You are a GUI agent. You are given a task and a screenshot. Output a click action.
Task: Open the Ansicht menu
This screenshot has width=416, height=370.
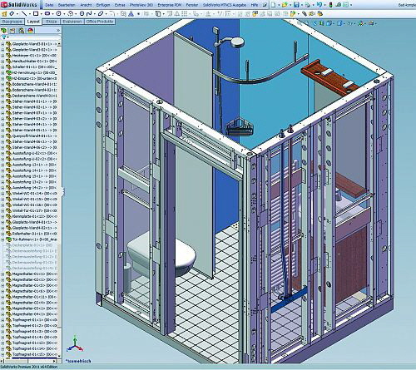[x=86, y=5]
